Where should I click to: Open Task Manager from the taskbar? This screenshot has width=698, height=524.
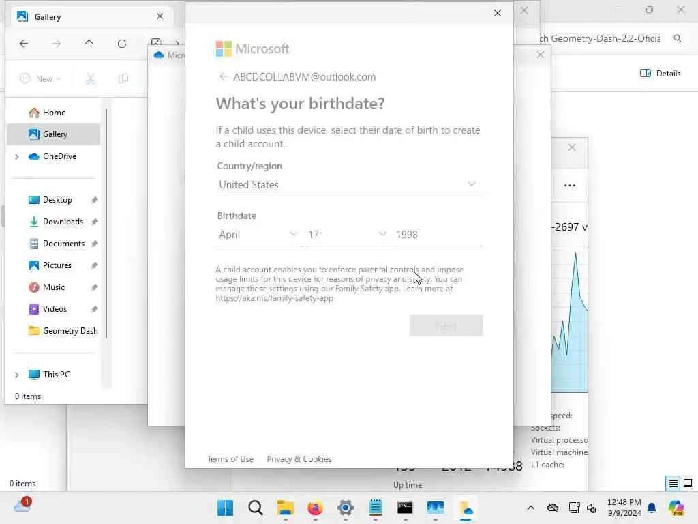click(436, 508)
